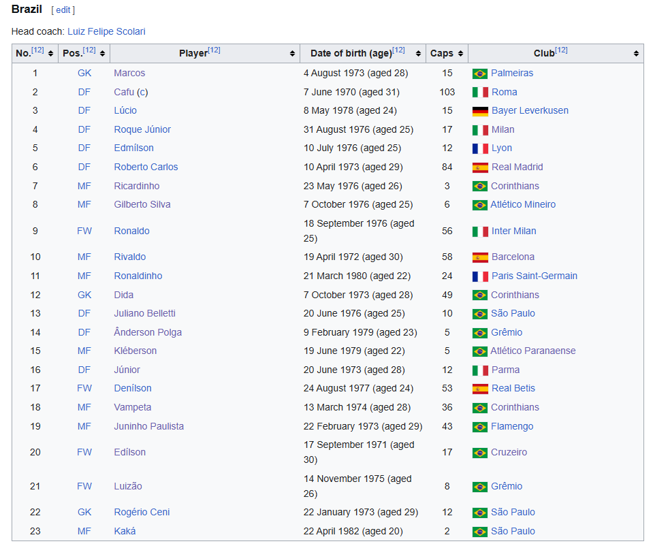Open the Kaká player link
This screenshot has width=653, height=548.
click(x=125, y=532)
